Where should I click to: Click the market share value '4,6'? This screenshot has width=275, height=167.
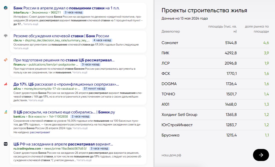(266, 43)
